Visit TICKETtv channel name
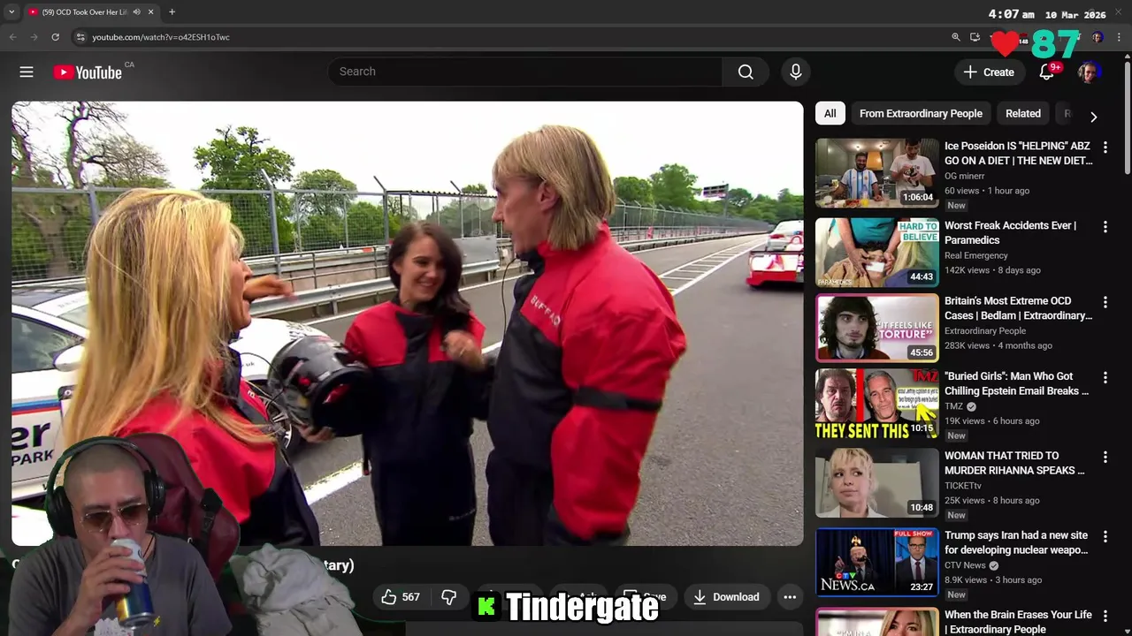The image size is (1132, 636). coord(963,485)
